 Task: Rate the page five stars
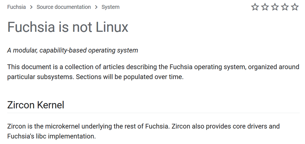pos(295,7)
